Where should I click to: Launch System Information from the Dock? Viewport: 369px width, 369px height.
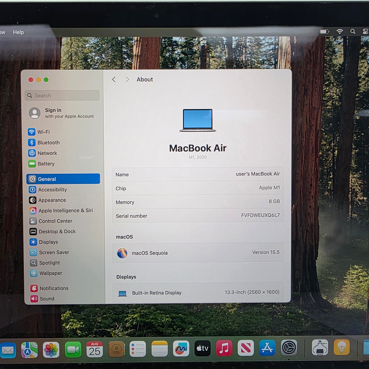[320, 347]
